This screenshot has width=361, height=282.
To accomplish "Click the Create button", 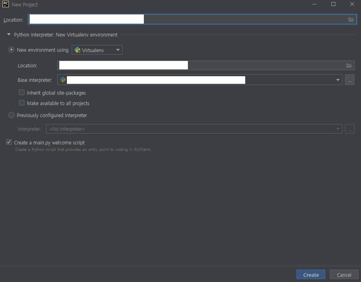I will coord(311,275).
